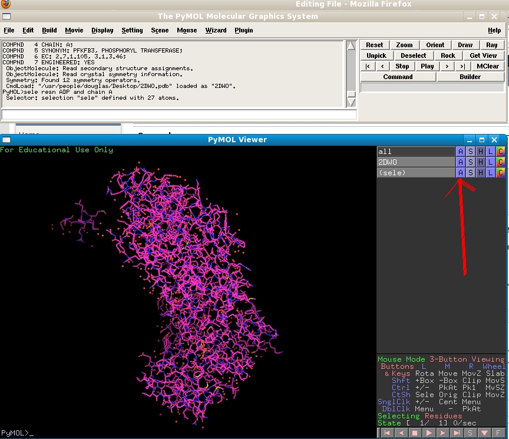Open the Wizard menu
The height and width of the screenshot is (439, 509).
click(216, 30)
